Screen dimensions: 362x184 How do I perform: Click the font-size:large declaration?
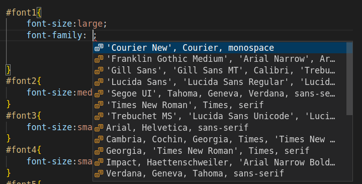(67, 24)
